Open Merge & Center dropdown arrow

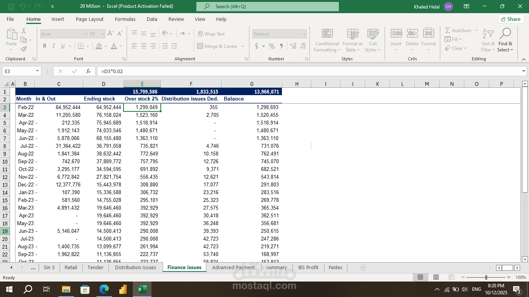[x=243, y=46]
